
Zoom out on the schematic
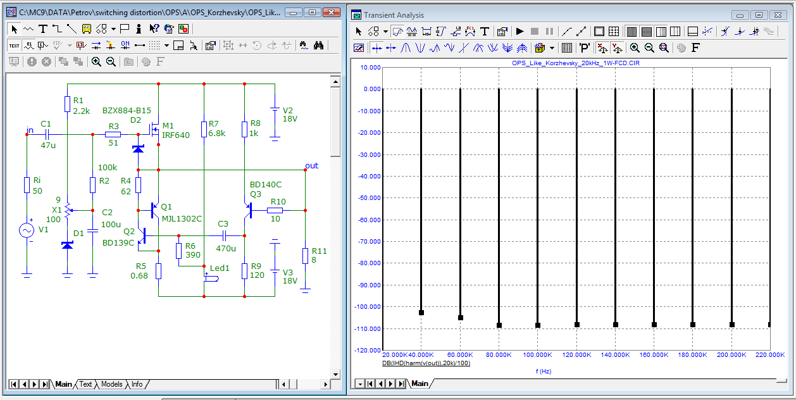111,61
